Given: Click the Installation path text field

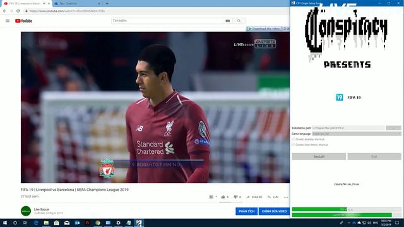Looking at the screenshot, I should tap(348, 128).
